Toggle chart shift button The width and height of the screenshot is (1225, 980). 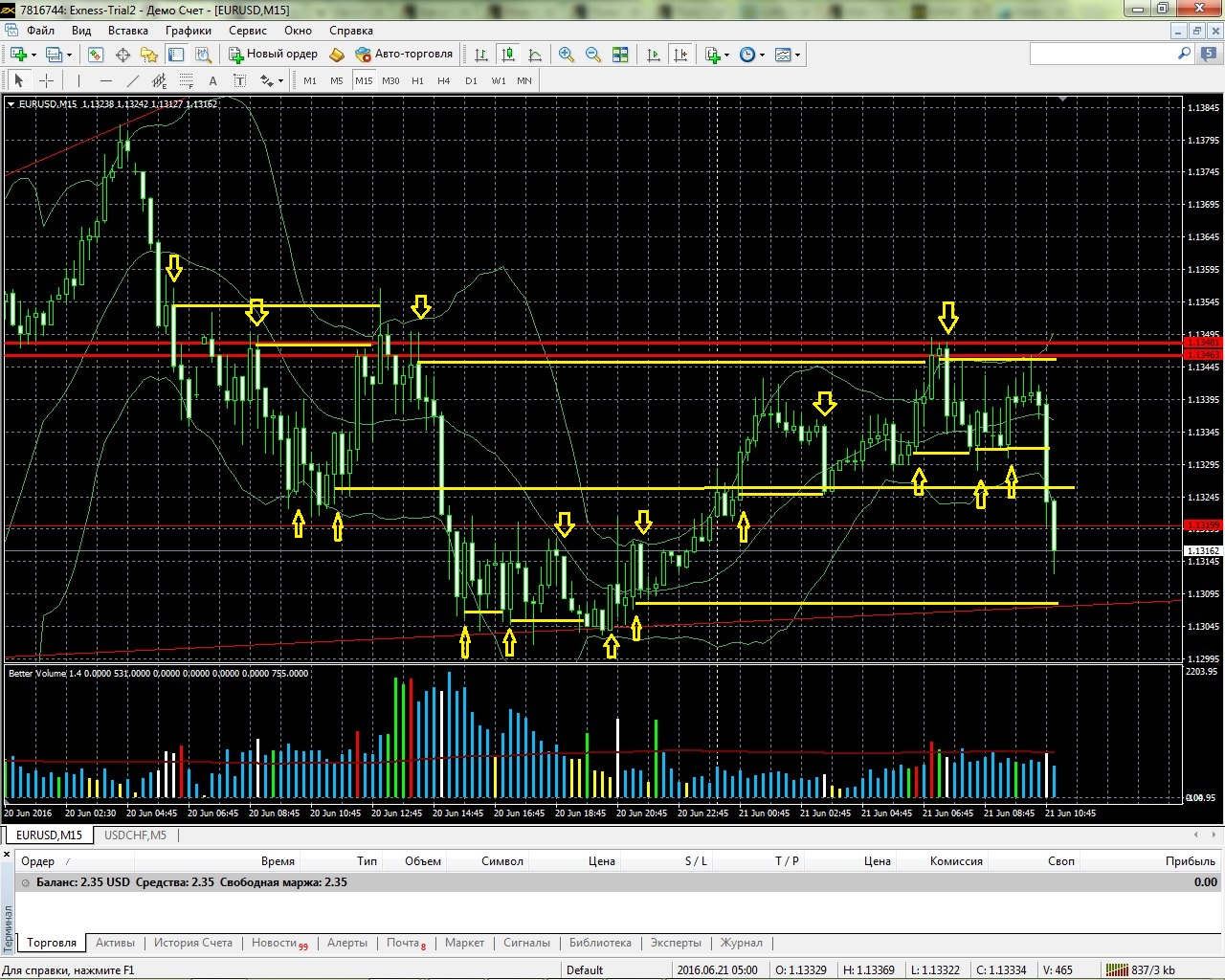[680, 55]
